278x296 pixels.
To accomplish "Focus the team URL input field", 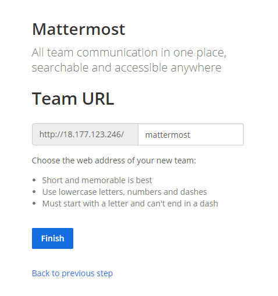I will click(191, 134).
